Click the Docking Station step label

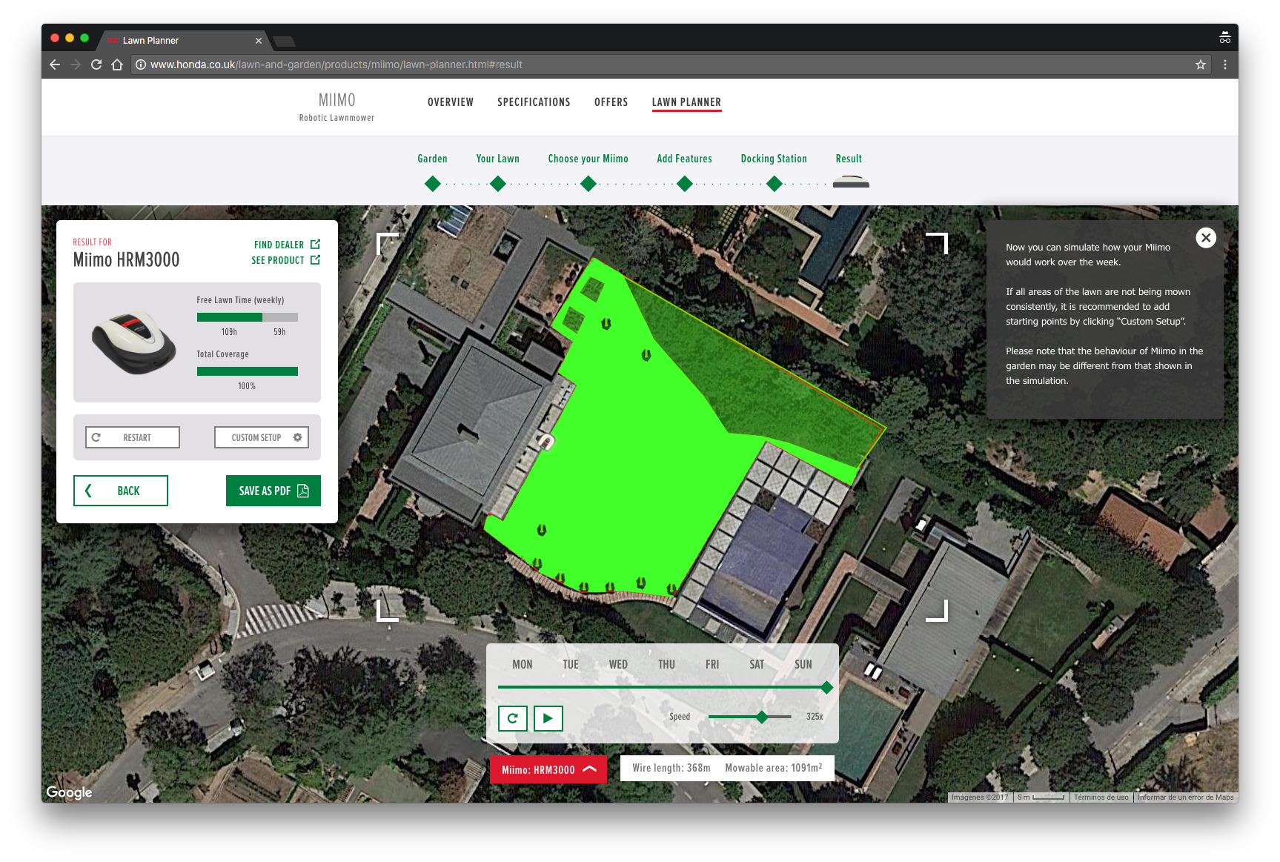point(774,159)
